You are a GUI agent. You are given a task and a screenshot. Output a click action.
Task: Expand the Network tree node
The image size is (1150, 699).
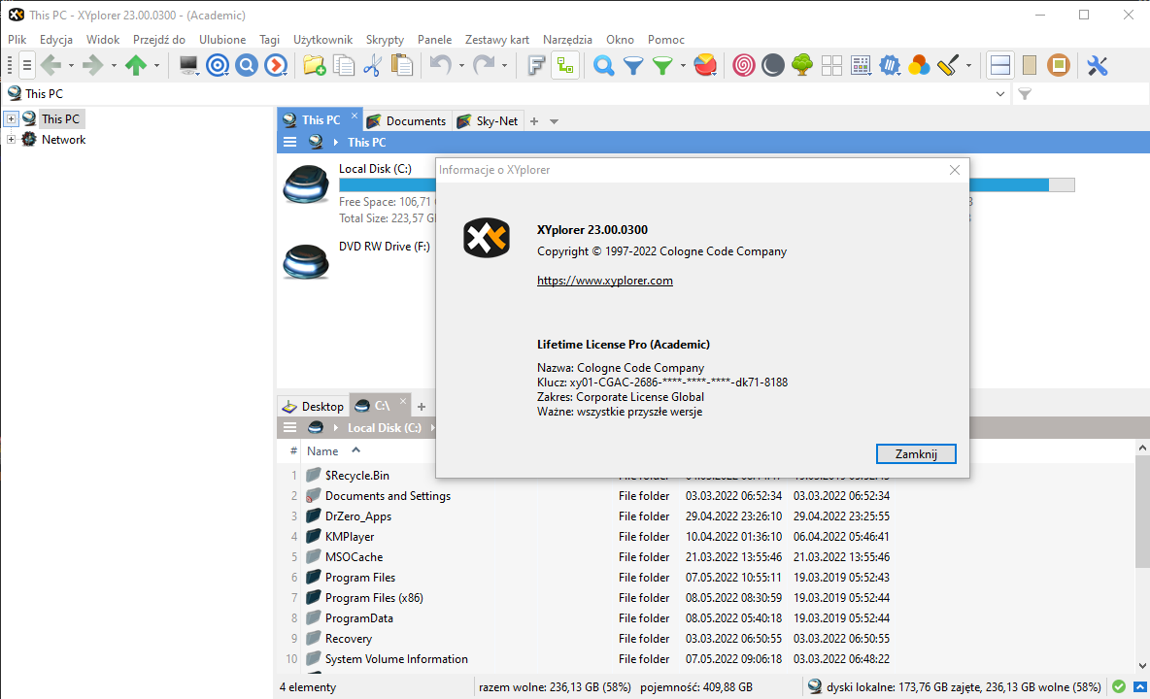pyautogui.click(x=11, y=139)
